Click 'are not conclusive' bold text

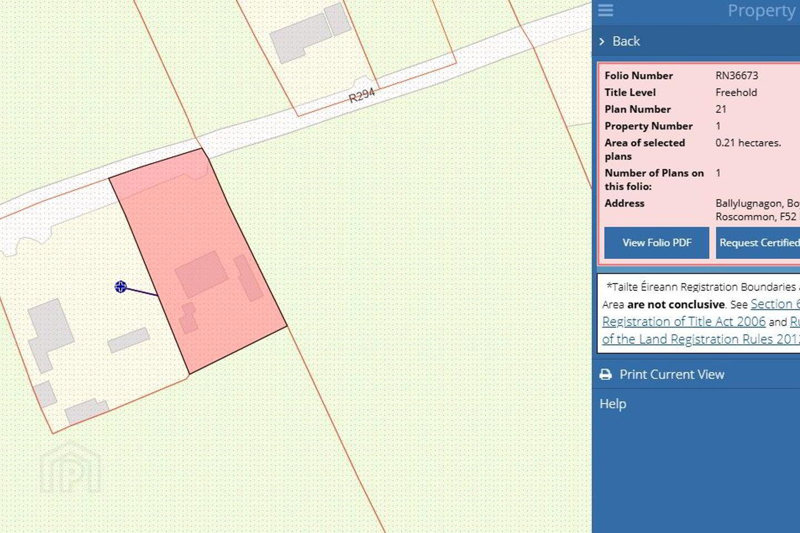[x=676, y=304]
